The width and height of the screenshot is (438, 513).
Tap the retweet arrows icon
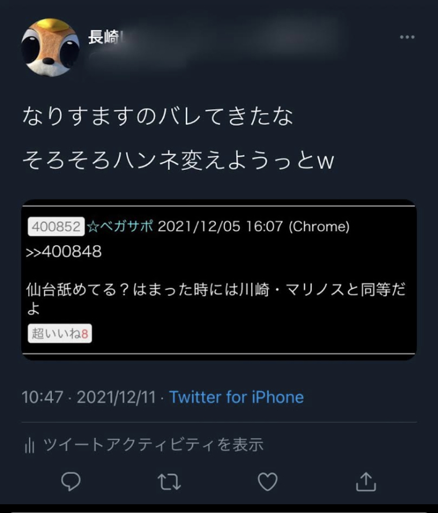point(169,481)
